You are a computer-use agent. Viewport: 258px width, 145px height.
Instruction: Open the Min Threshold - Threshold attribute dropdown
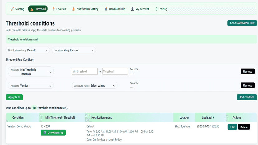(x=31, y=72)
